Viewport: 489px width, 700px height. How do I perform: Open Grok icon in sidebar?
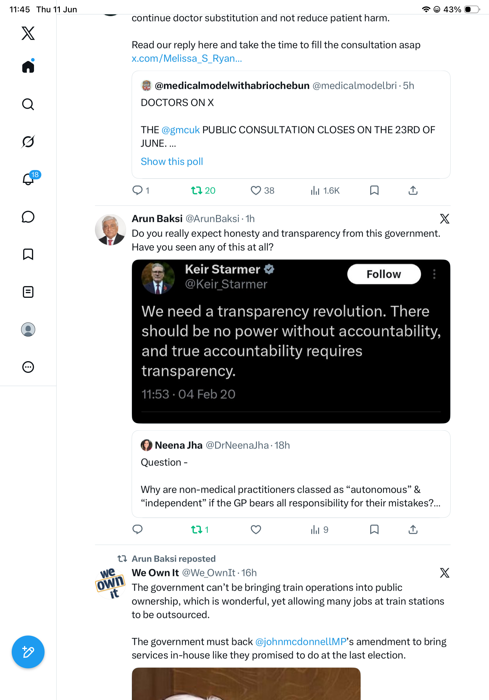[x=28, y=142]
